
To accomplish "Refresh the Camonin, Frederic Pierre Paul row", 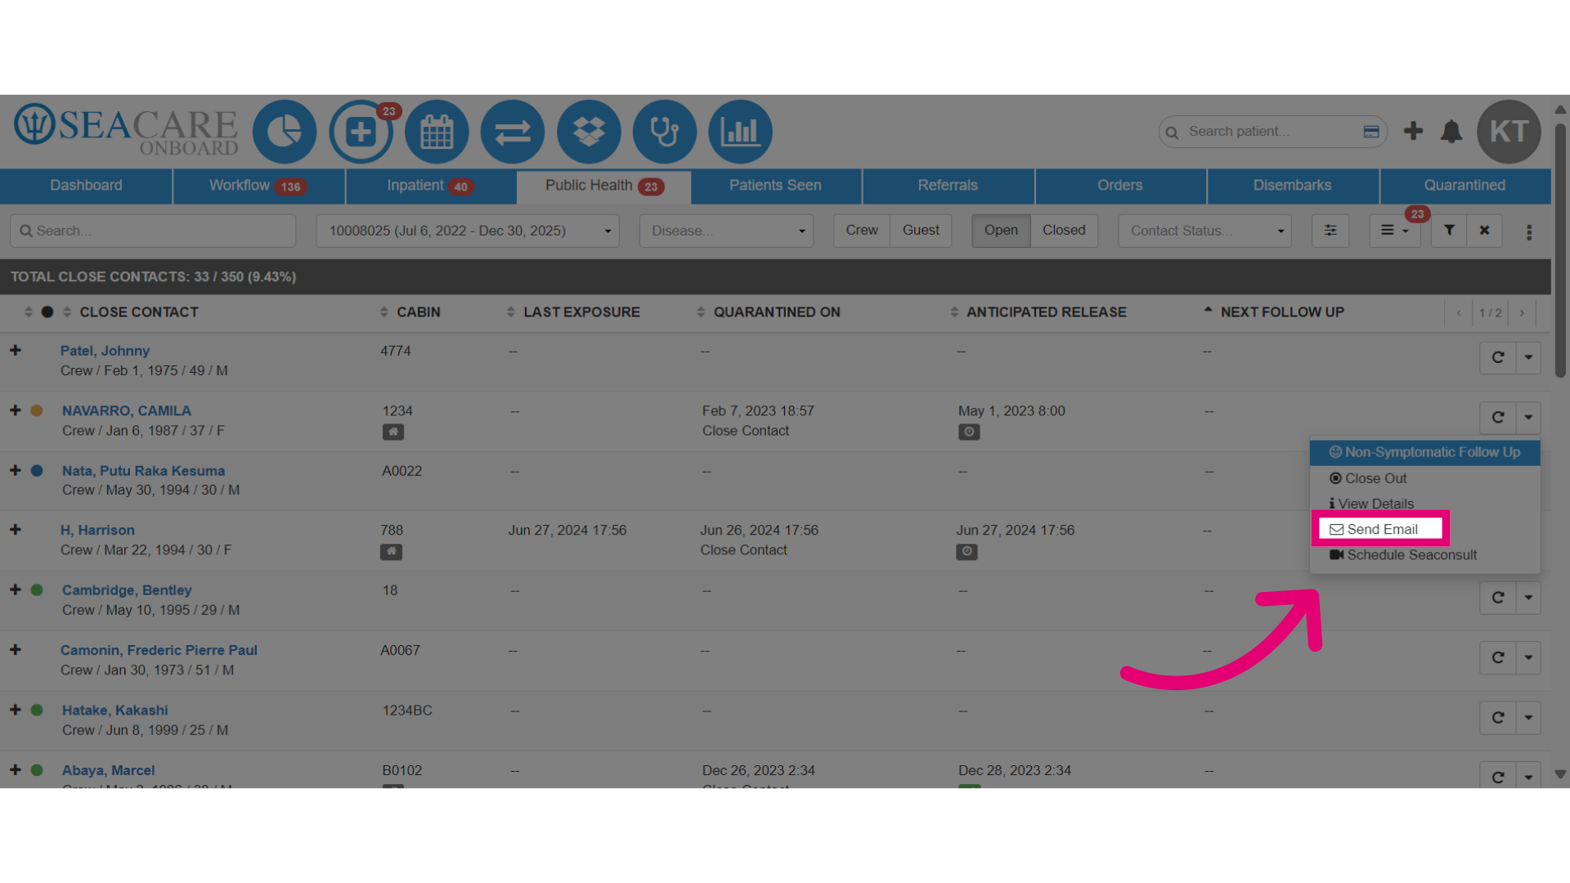I will 1498,657.
